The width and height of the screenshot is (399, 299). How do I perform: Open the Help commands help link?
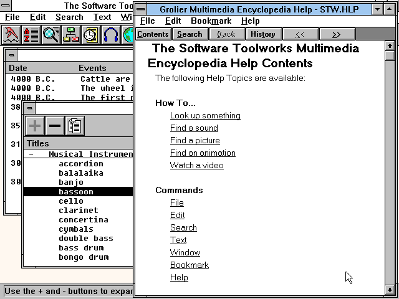point(179,277)
